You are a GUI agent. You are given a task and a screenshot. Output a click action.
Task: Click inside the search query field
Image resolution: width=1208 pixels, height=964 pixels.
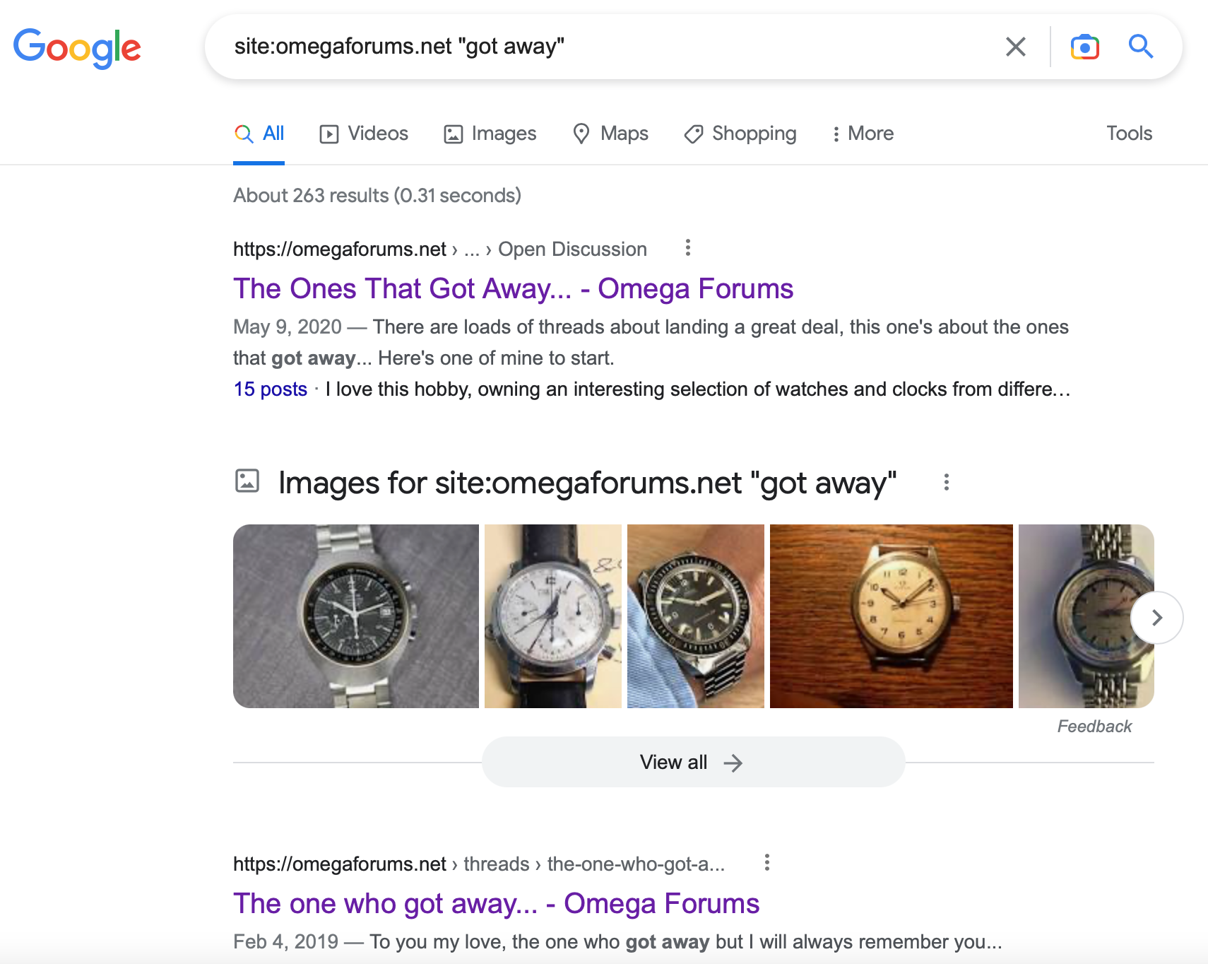(600, 47)
